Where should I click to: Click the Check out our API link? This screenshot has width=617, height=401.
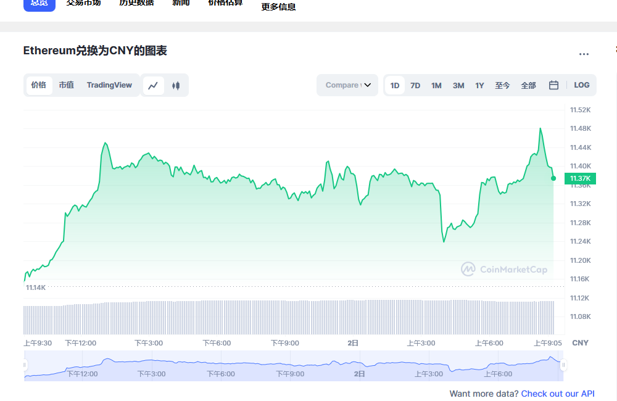557,393
